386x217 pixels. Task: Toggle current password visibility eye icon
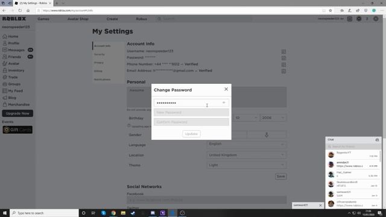click(x=224, y=102)
